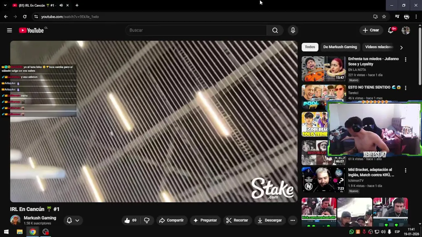The image size is (422, 237).
Task: Select the Todos filter chip
Action: tap(310, 47)
